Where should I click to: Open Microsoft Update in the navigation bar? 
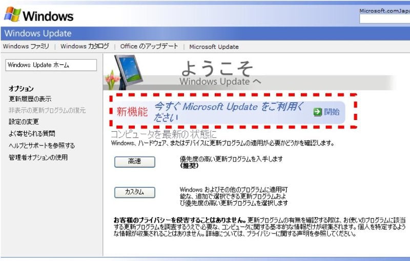pos(214,46)
